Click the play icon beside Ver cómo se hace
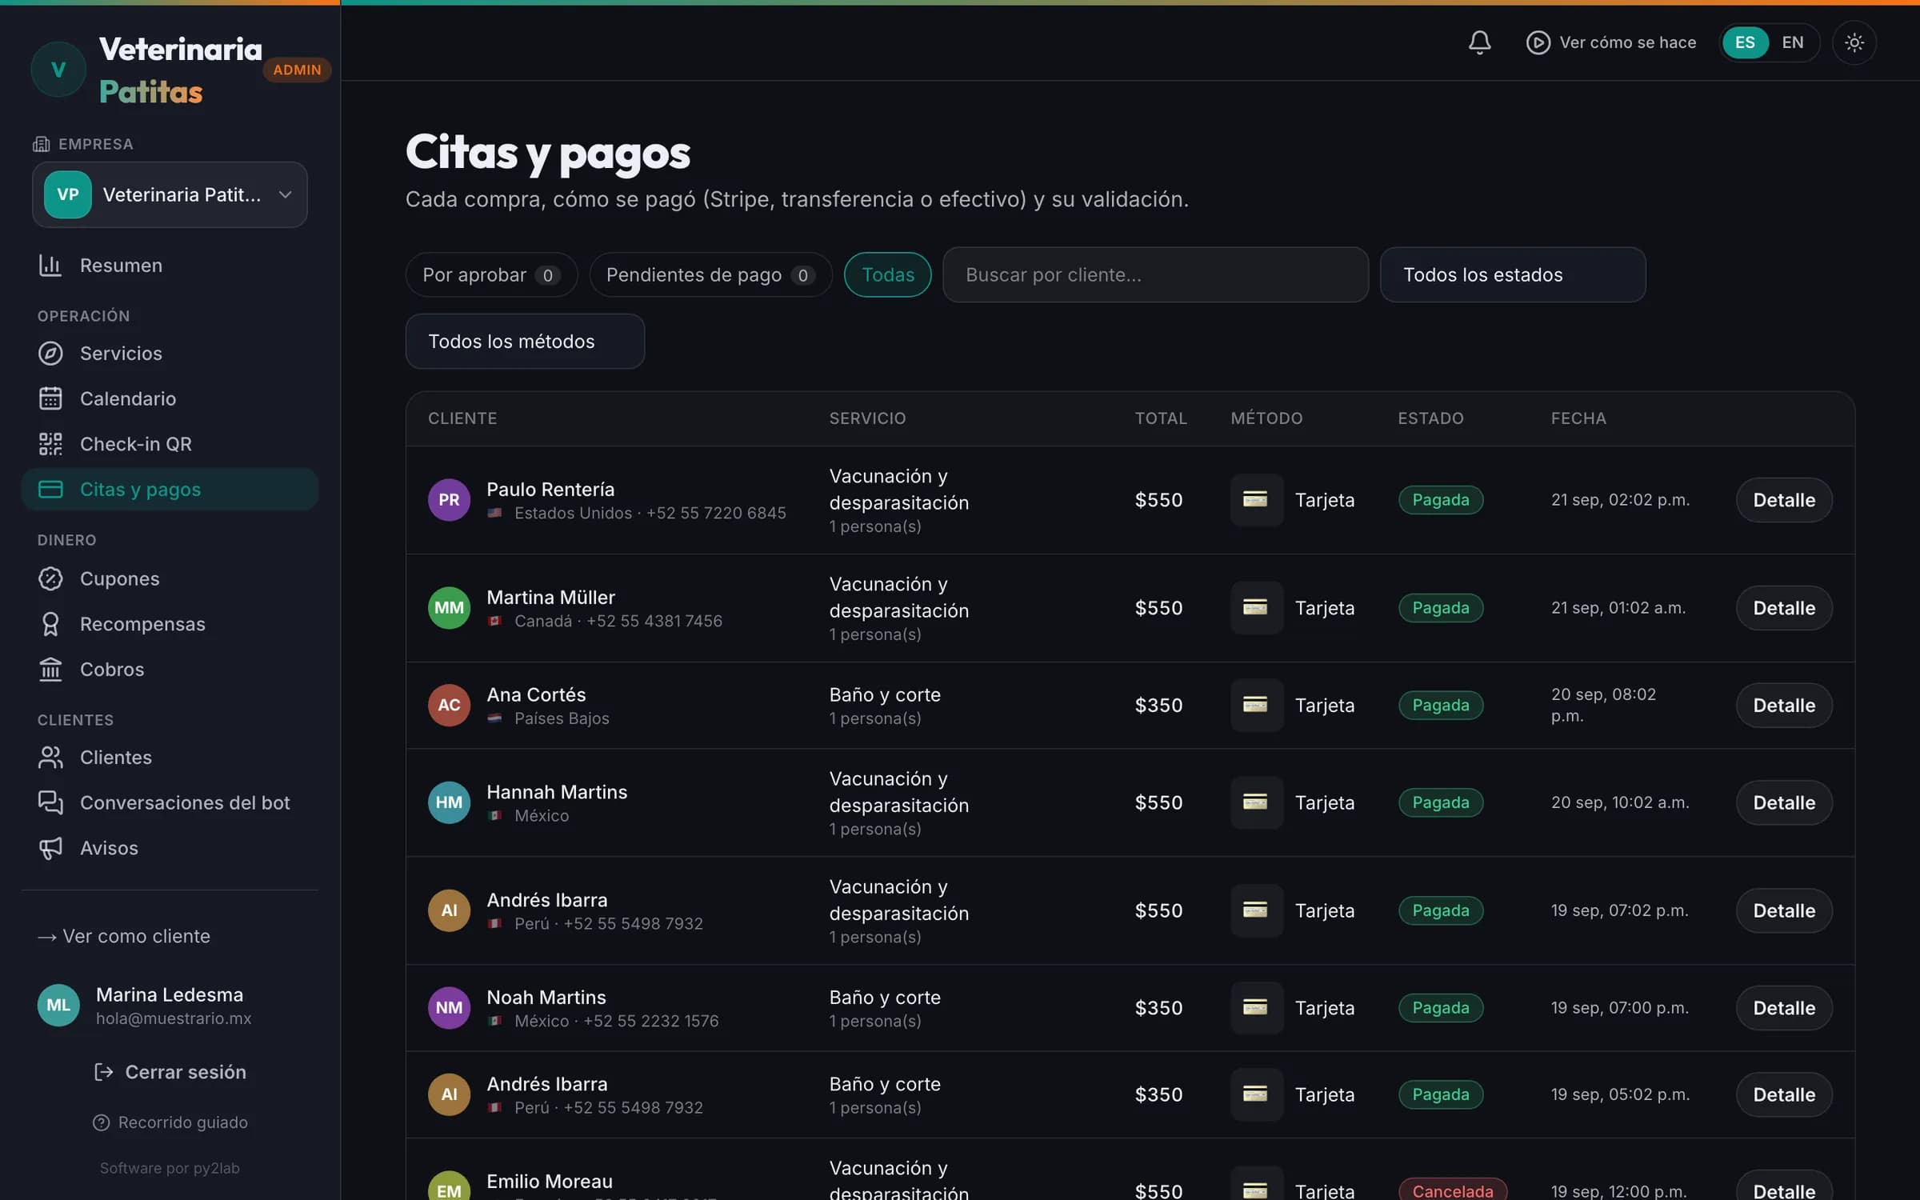 [x=1538, y=42]
